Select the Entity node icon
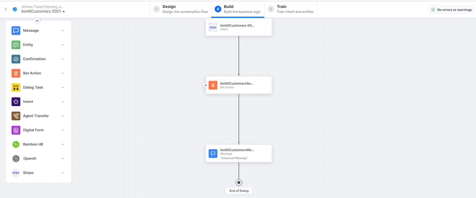Viewport: 476px width, 198px height. [16, 45]
